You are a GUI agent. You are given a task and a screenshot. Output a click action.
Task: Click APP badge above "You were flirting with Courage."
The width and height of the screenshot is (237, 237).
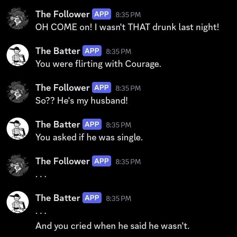pos(92,51)
